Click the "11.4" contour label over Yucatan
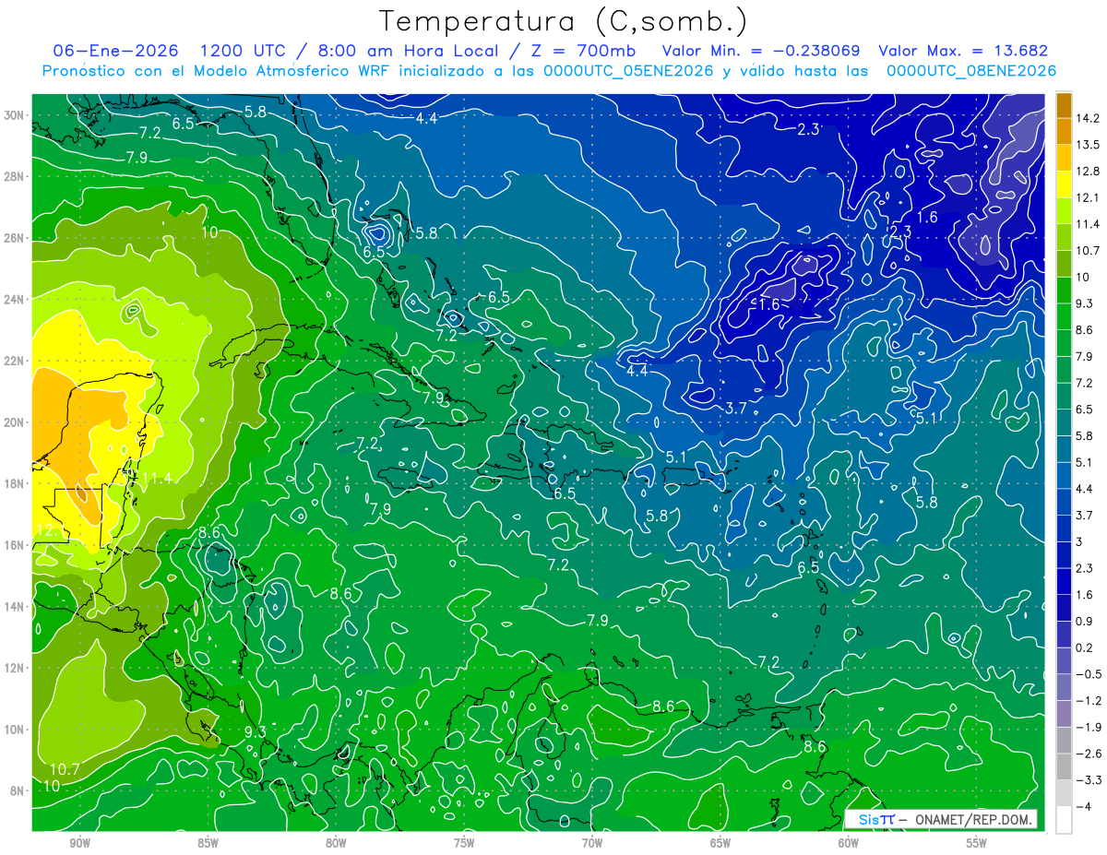This screenshot has width=1107, height=855. (x=158, y=478)
